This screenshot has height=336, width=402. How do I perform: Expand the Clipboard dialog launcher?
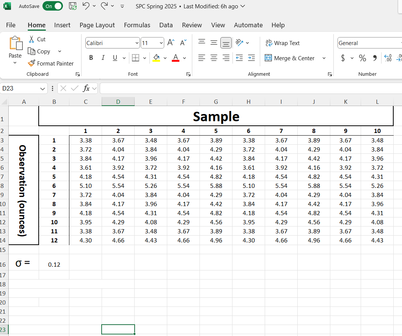pyautogui.click(x=77, y=74)
